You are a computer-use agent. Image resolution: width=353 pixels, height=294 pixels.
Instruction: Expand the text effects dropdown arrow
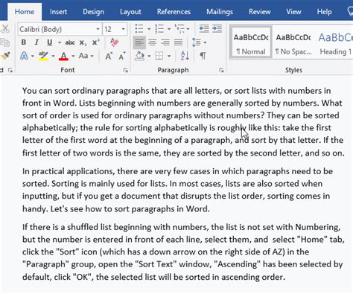[x=33, y=56]
